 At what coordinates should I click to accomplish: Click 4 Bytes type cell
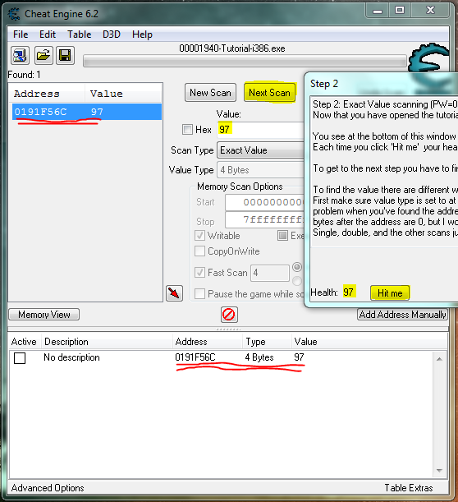[259, 357]
